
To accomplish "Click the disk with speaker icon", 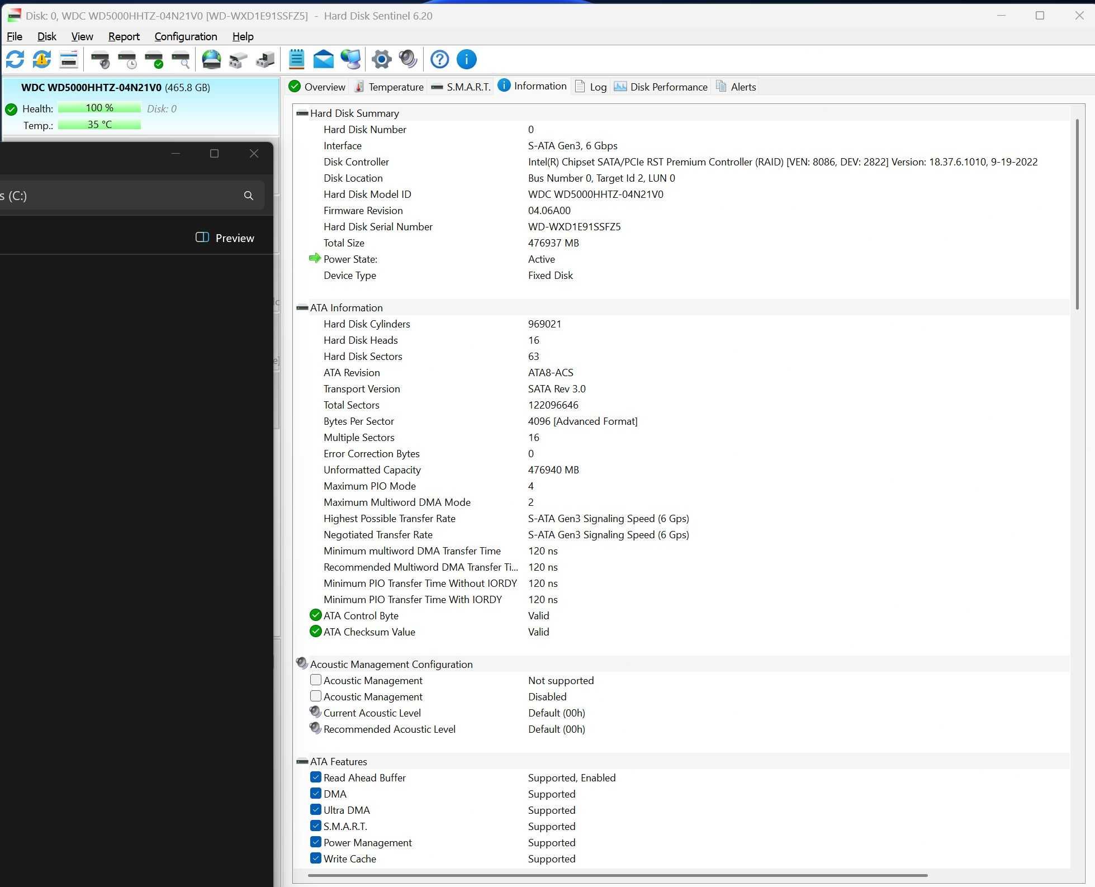I will 101,59.
